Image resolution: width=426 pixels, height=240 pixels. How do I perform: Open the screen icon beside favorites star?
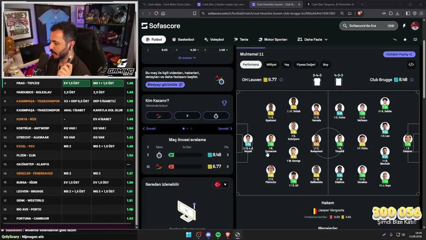click(415, 39)
